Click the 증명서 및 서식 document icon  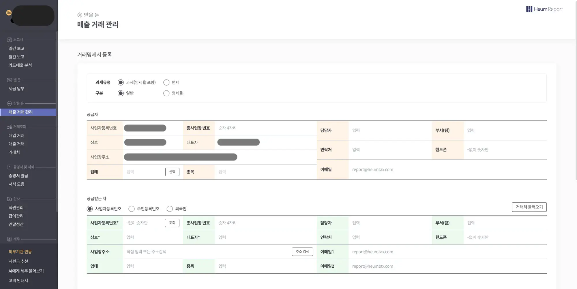tap(9, 167)
